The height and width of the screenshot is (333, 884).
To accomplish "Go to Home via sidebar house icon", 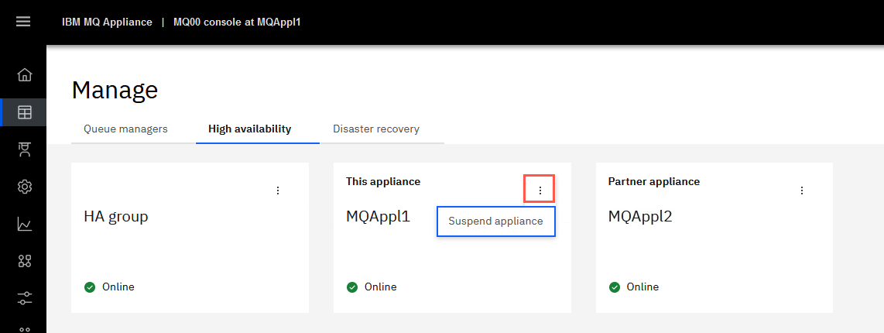I will 24,74.
